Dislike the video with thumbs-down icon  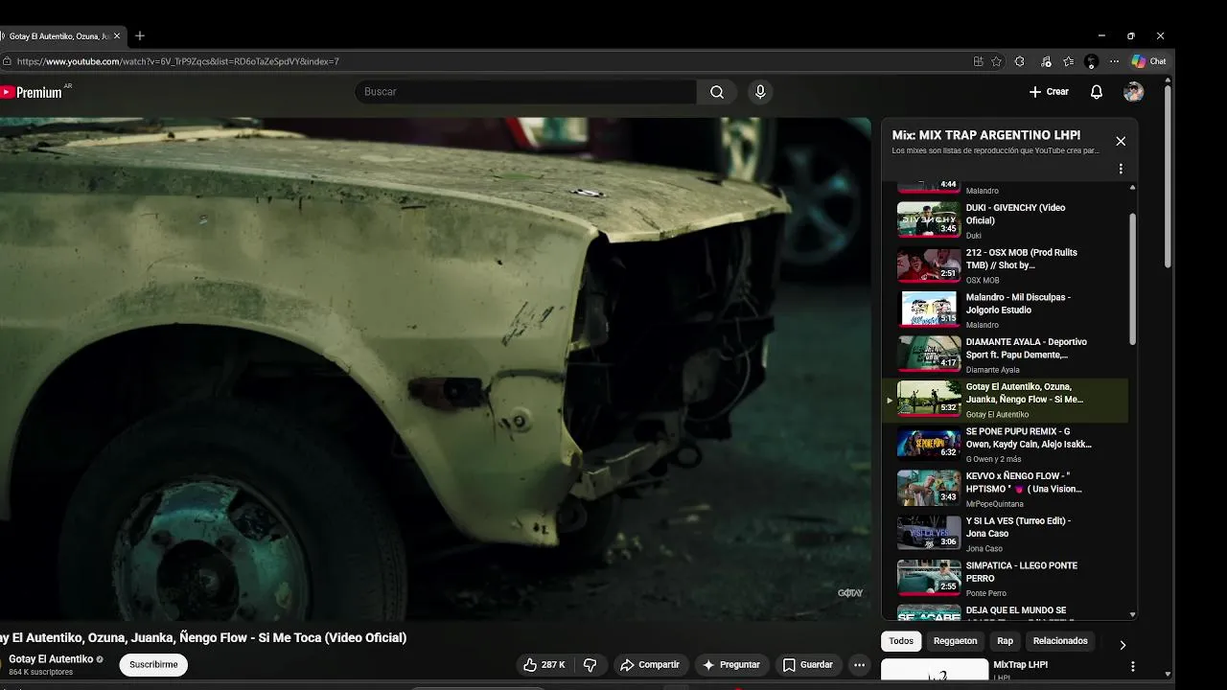pyautogui.click(x=590, y=665)
